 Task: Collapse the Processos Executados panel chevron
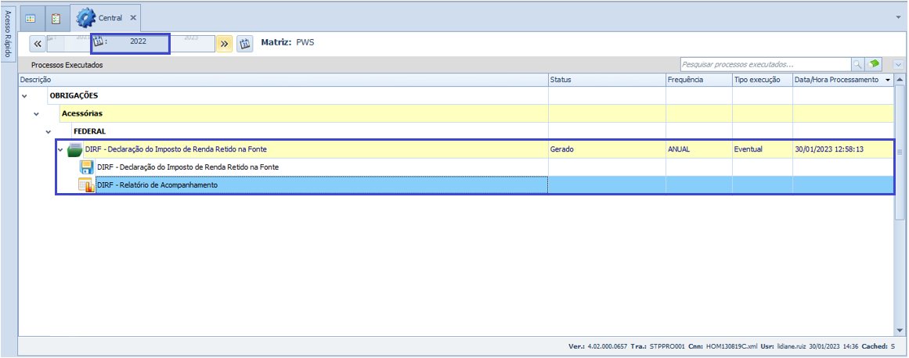pos(899,65)
